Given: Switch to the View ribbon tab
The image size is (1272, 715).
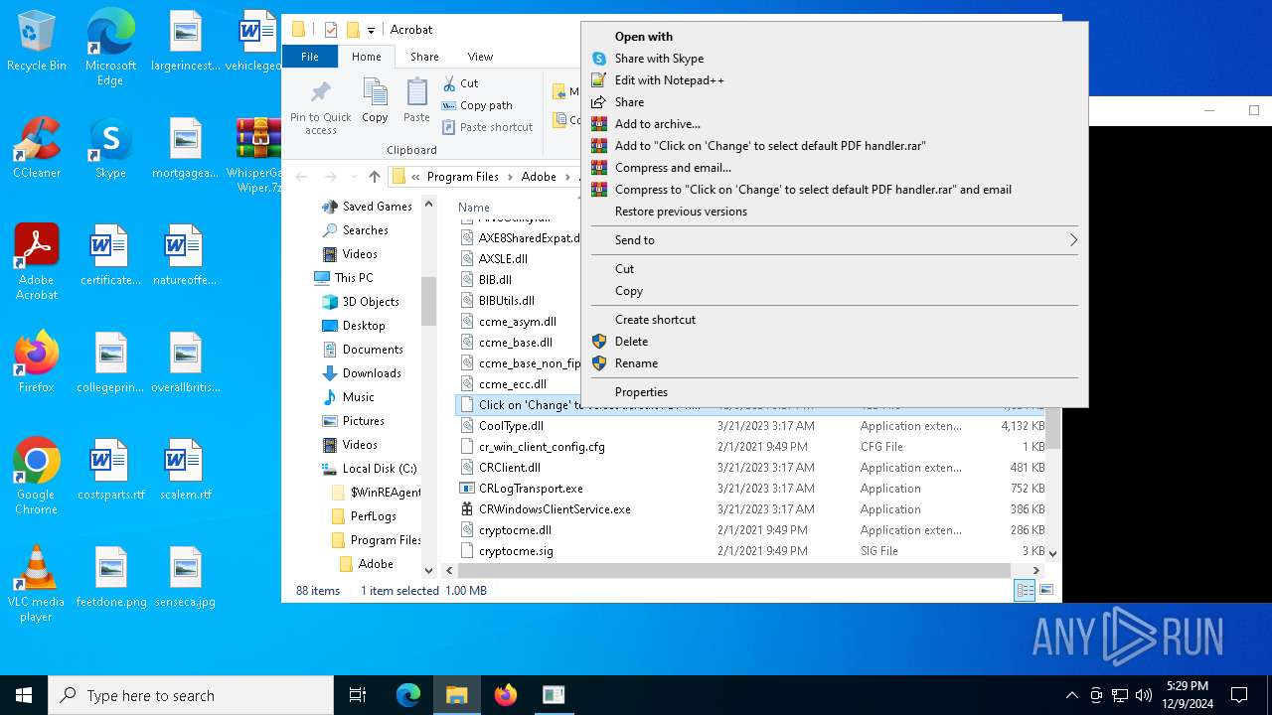Looking at the screenshot, I should tap(480, 57).
